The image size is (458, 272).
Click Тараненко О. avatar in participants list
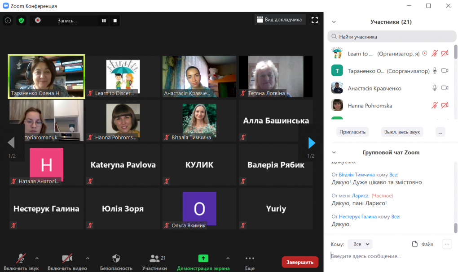pyautogui.click(x=337, y=70)
